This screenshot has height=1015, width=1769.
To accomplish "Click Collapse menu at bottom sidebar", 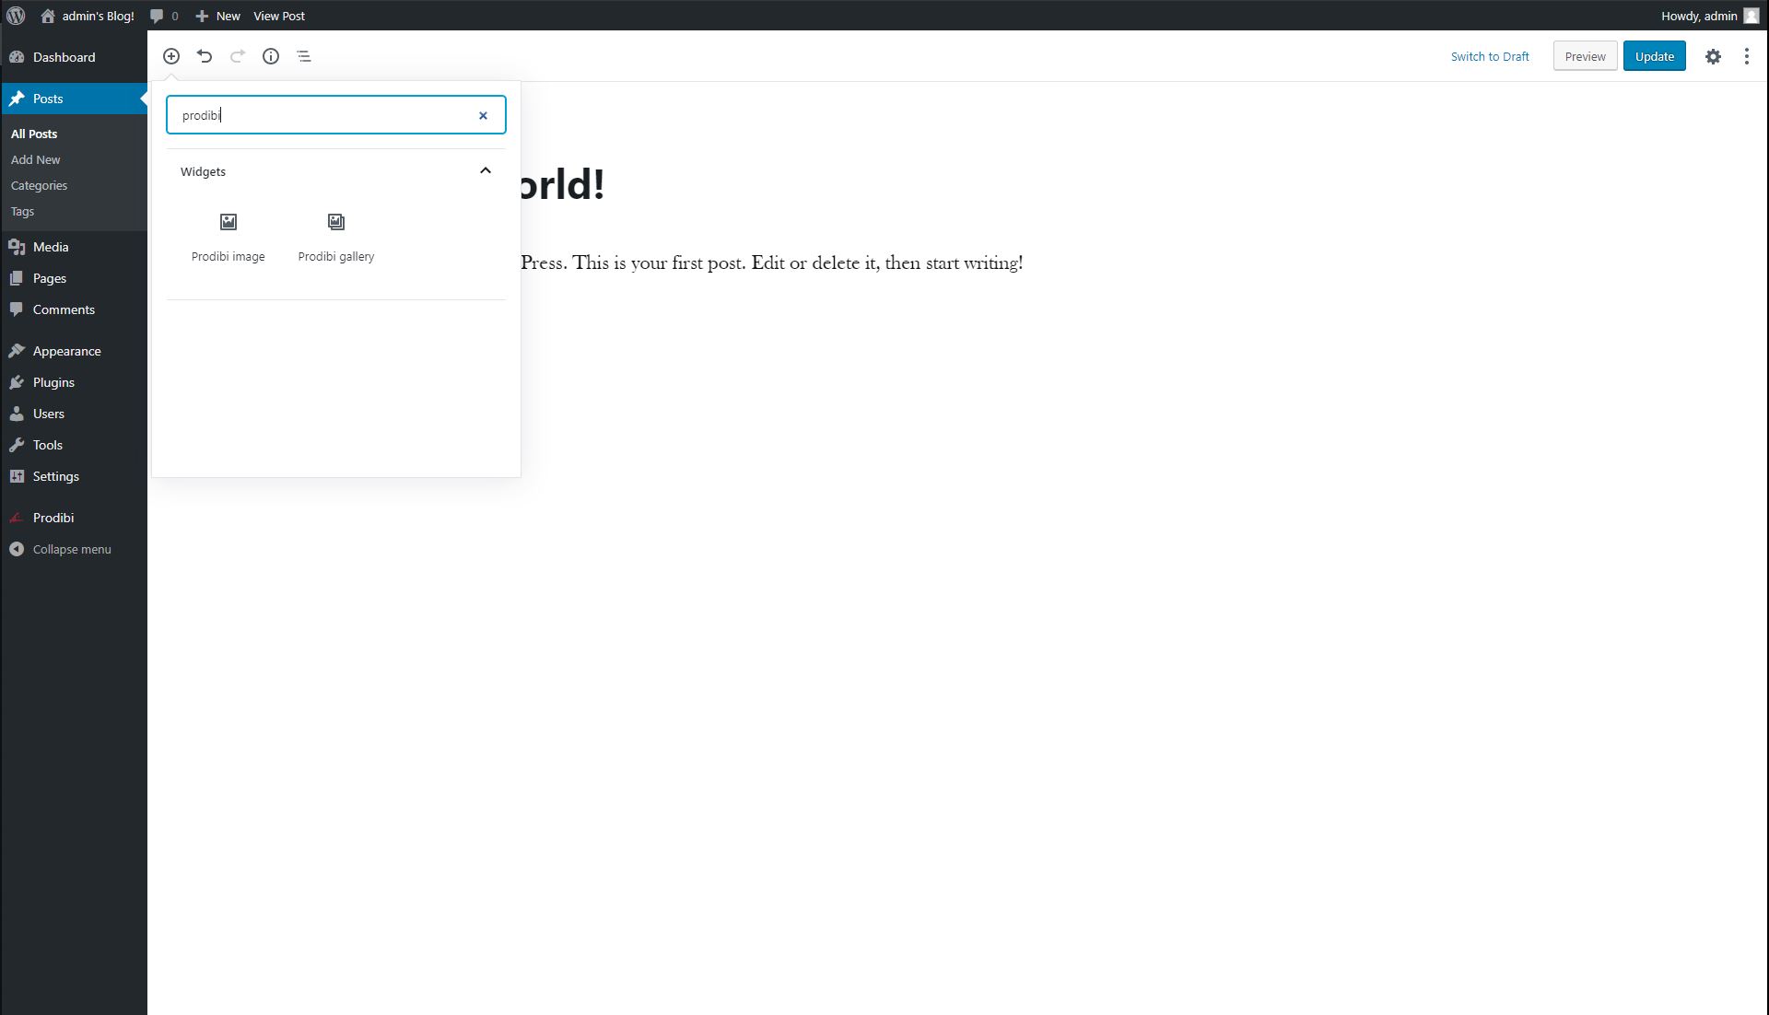I will point(72,549).
